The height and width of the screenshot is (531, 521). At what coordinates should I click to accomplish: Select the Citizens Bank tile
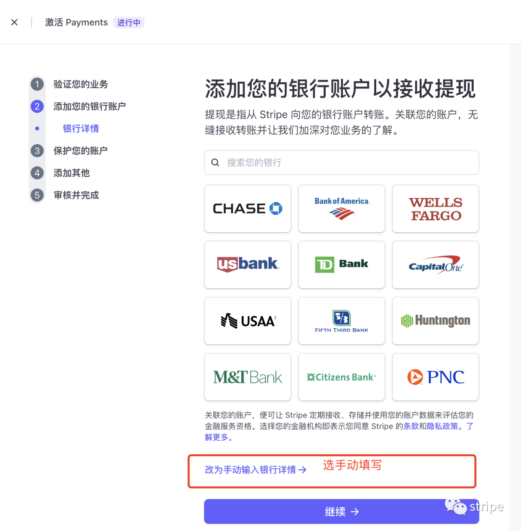341,377
